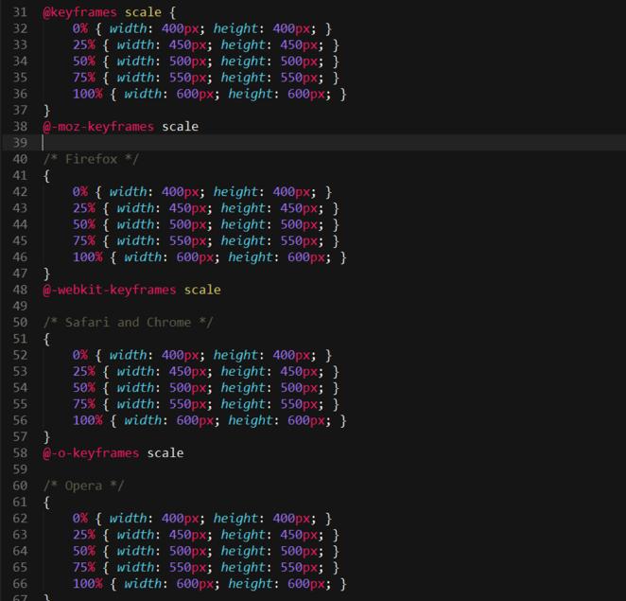Image resolution: width=626 pixels, height=601 pixels.
Task: Click the '75%' selector on line 65
Action: coord(83,568)
